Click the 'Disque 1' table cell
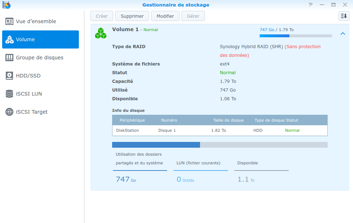The image size is (353, 223). pos(167,130)
